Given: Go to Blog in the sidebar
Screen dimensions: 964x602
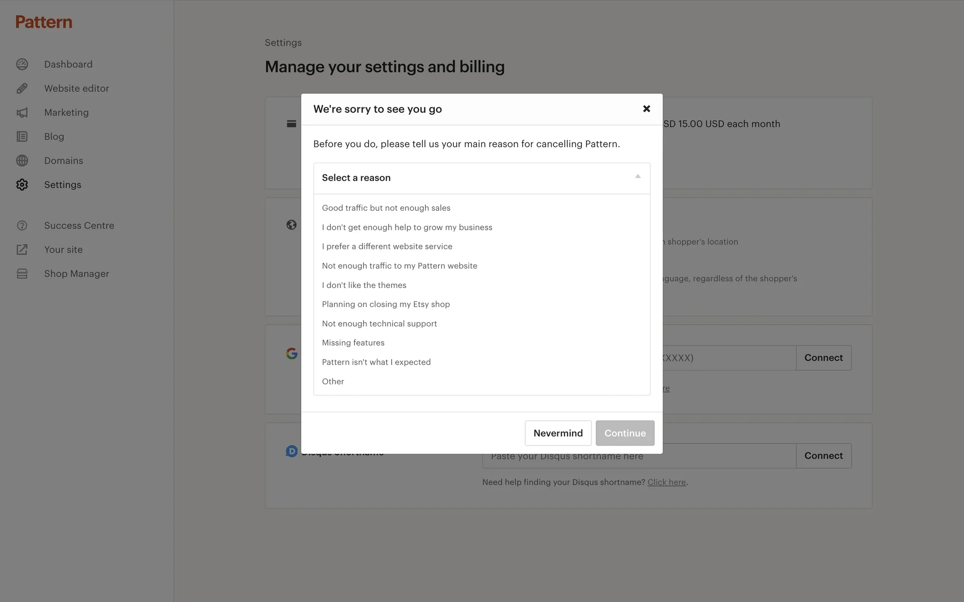Looking at the screenshot, I should 54,136.
